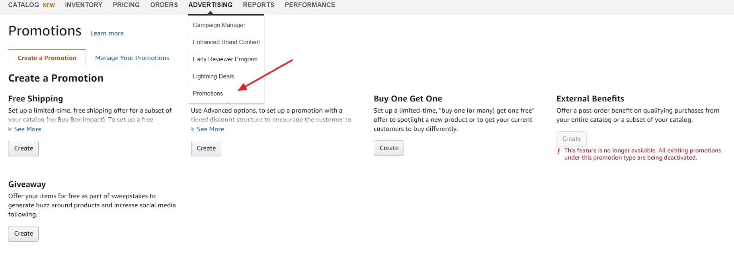Click the 'no longer available' warning text
Viewport: 734px width, 269px height.
tap(642, 154)
